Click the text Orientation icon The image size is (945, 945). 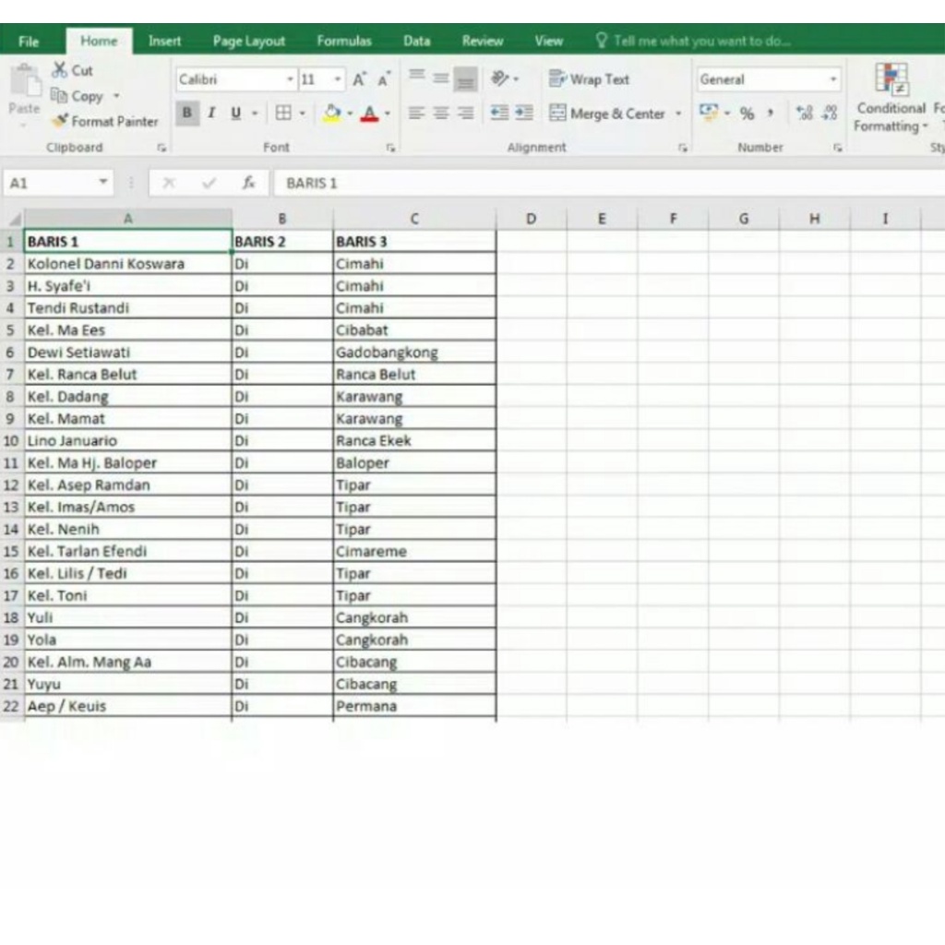[x=499, y=78]
